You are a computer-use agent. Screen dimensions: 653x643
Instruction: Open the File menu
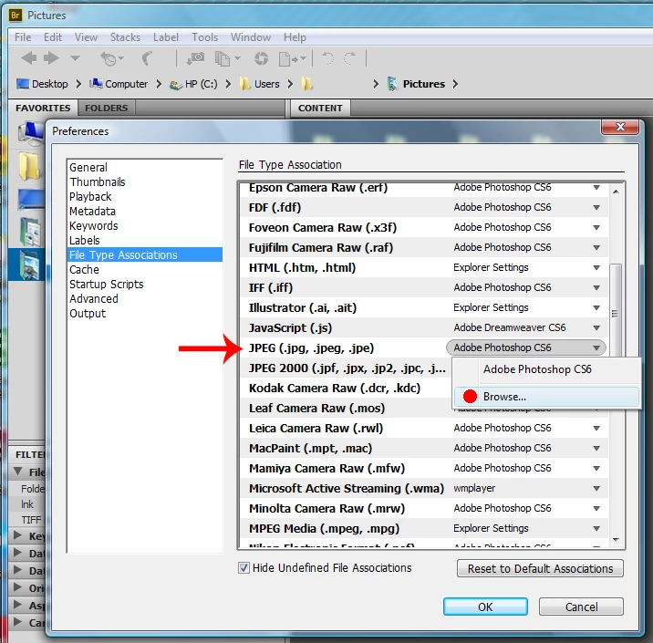[23, 37]
